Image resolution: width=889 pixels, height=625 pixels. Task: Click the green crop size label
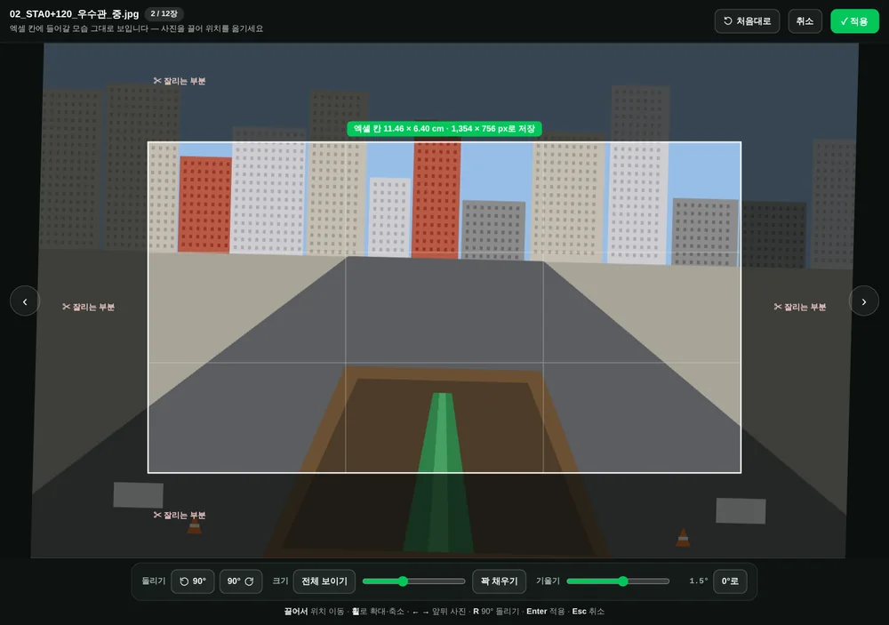click(x=444, y=129)
